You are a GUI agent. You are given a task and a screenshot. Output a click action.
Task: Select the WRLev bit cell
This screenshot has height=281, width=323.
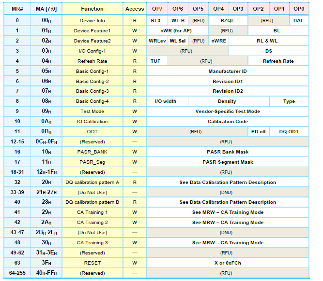click(157, 41)
